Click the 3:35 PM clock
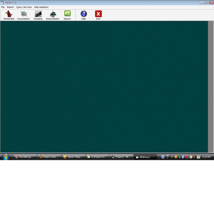214x197 pixels. pos(206,157)
